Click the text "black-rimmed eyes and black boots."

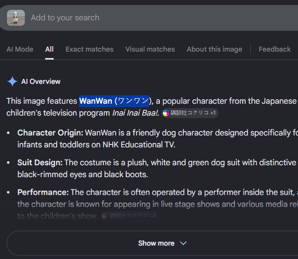coord(82,174)
